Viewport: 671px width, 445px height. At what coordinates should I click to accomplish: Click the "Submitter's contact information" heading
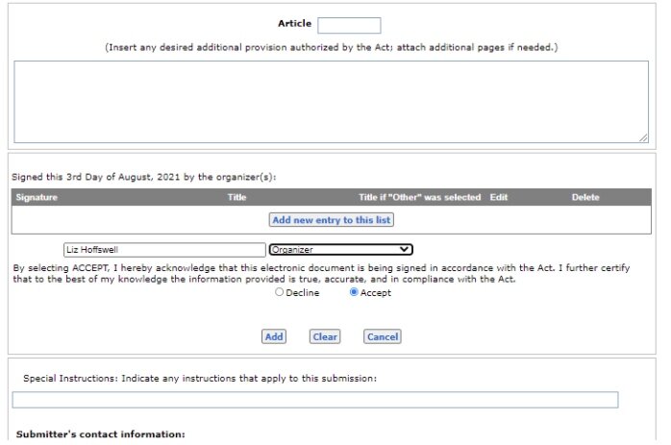pyautogui.click(x=100, y=434)
